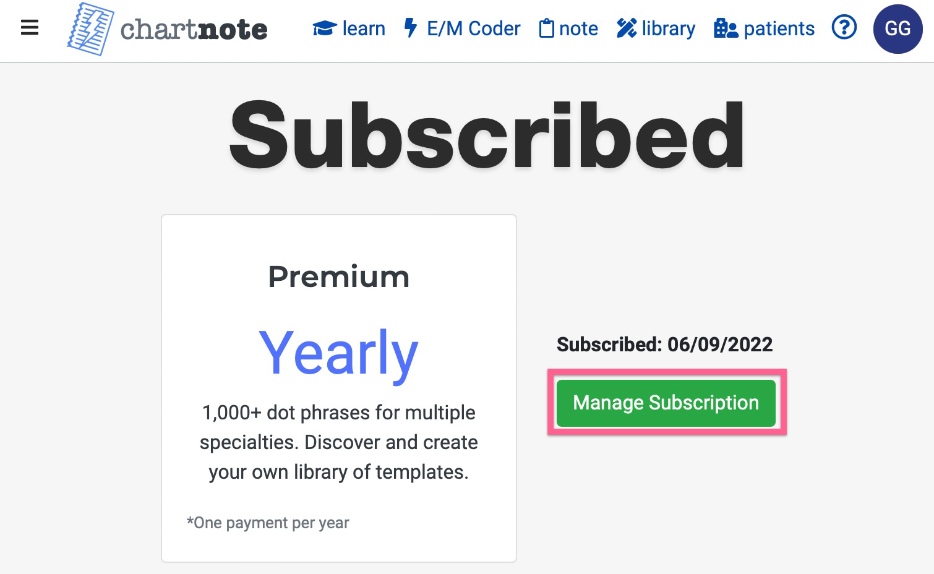Viewport: 934px width, 574px height.
Task: Click the Subscribed page heading
Action: [487, 135]
